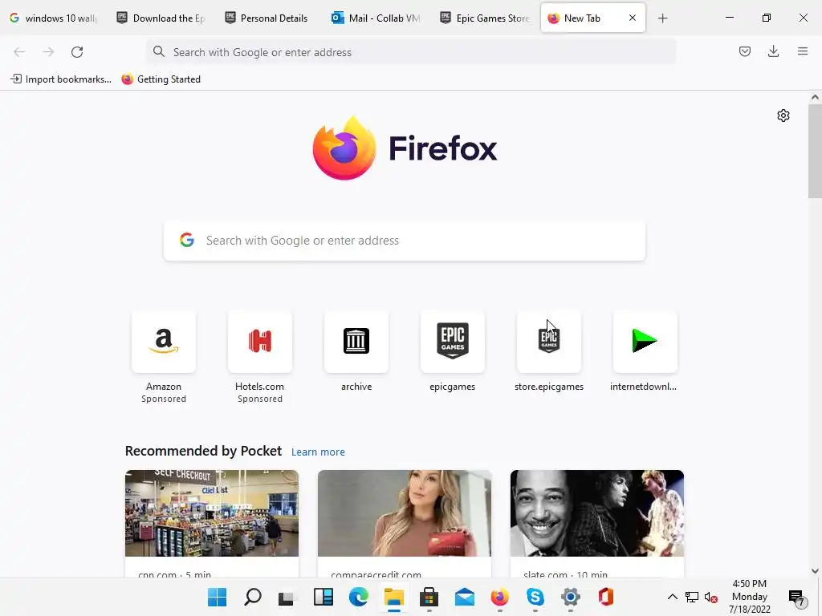Open New Tab personalize settings gear
This screenshot has width=822, height=616.
pos(783,115)
